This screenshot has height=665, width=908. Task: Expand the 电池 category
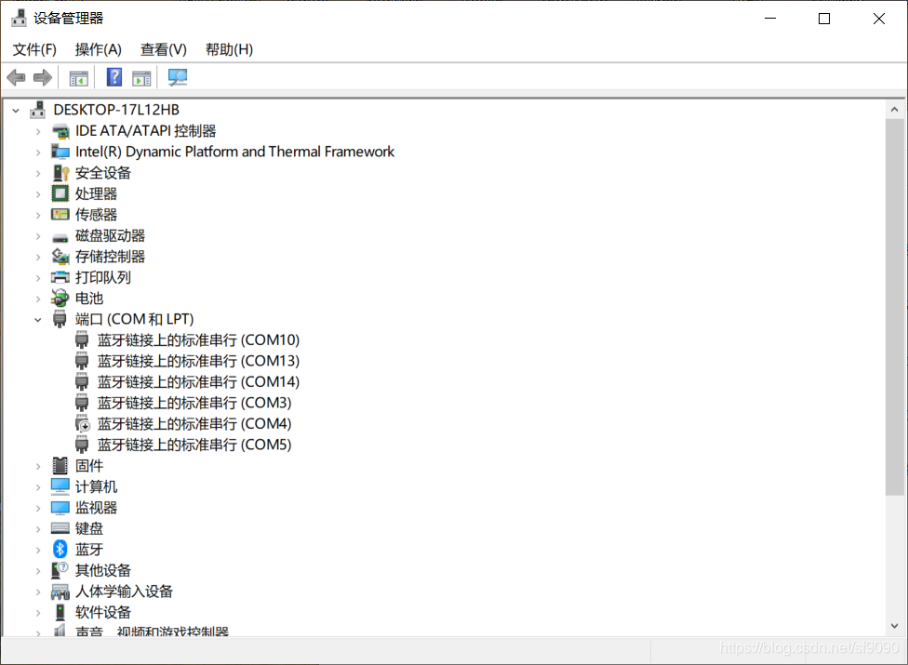point(38,299)
